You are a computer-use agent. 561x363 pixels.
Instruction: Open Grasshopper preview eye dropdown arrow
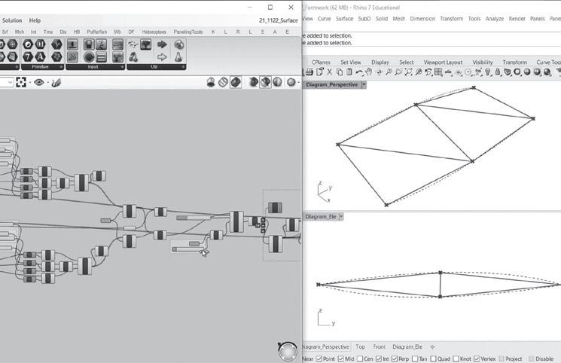point(48,83)
